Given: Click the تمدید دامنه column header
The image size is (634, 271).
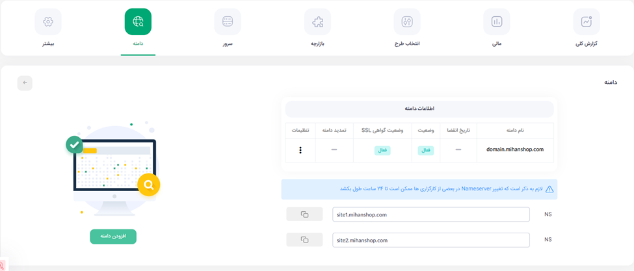Looking at the screenshot, I should 334,131.
